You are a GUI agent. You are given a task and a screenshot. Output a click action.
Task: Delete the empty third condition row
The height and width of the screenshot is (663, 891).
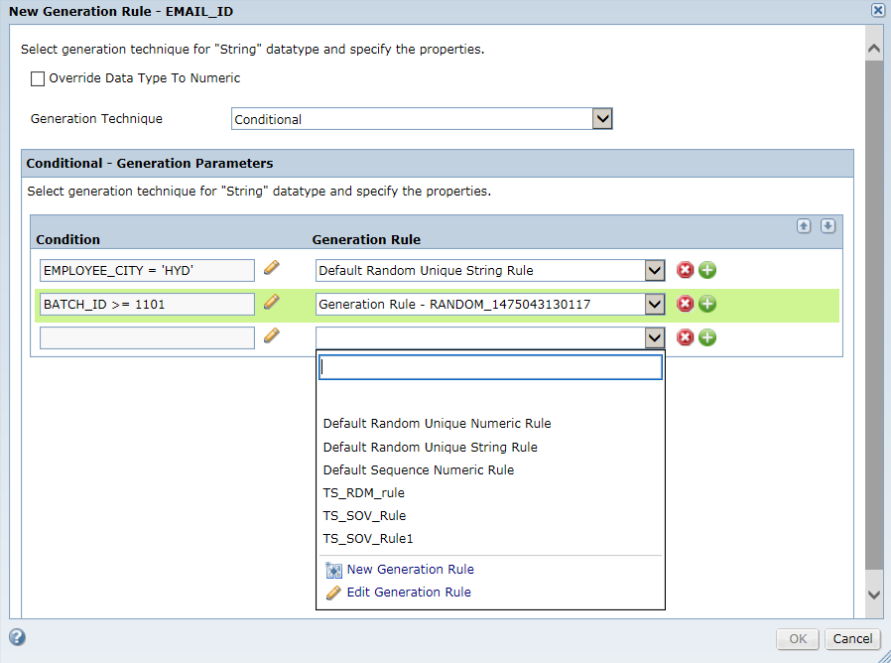(x=686, y=337)
